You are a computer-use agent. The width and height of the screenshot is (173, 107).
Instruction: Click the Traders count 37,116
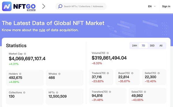(x=97, y=77)
